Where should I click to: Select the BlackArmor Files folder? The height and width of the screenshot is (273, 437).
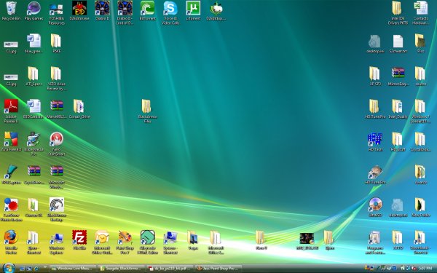[147, 111]
